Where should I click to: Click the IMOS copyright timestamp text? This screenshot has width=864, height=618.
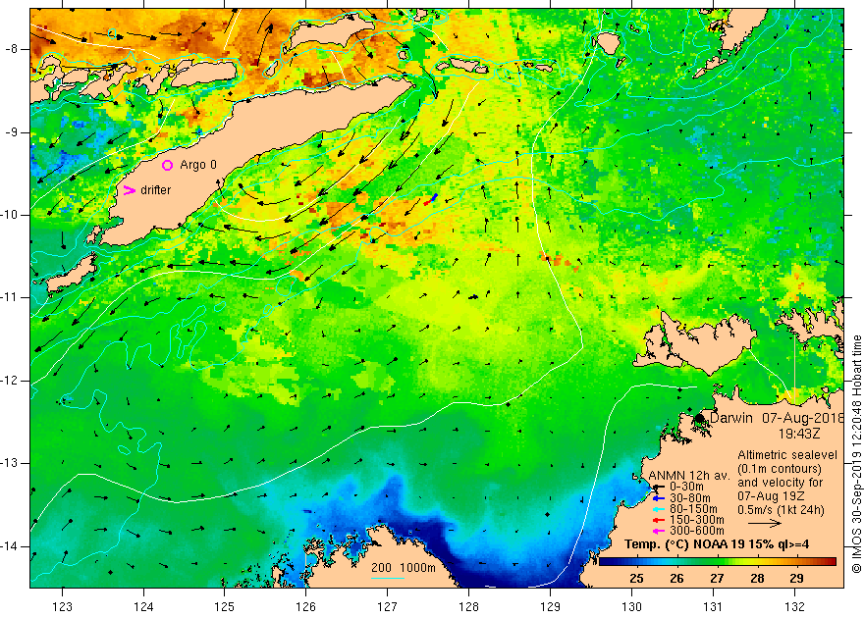pyautogui.click(x=856, y=455)
